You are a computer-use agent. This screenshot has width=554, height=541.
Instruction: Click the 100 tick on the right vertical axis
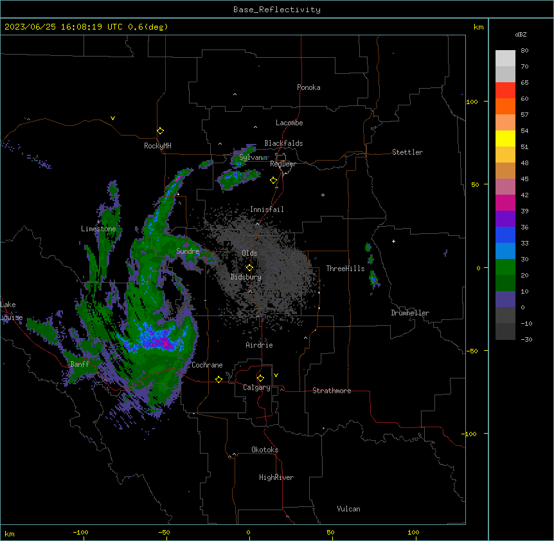pyautogui.click(x=472, y=102)
